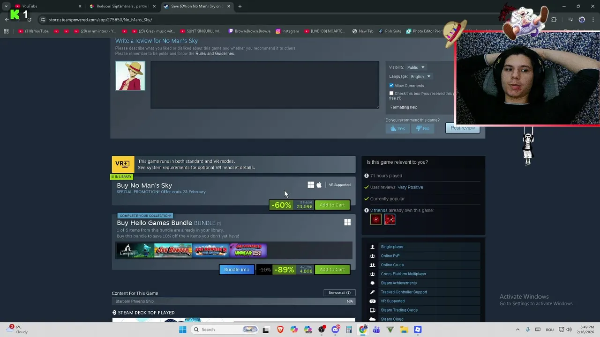Screen dimensions: 600x337
Task: Open a new browser tab
Action: (x=240, y=6)
